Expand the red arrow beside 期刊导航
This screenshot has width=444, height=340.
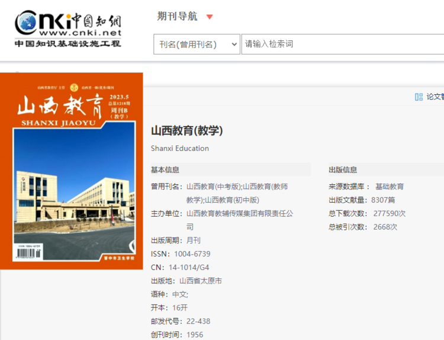point(210,17)
